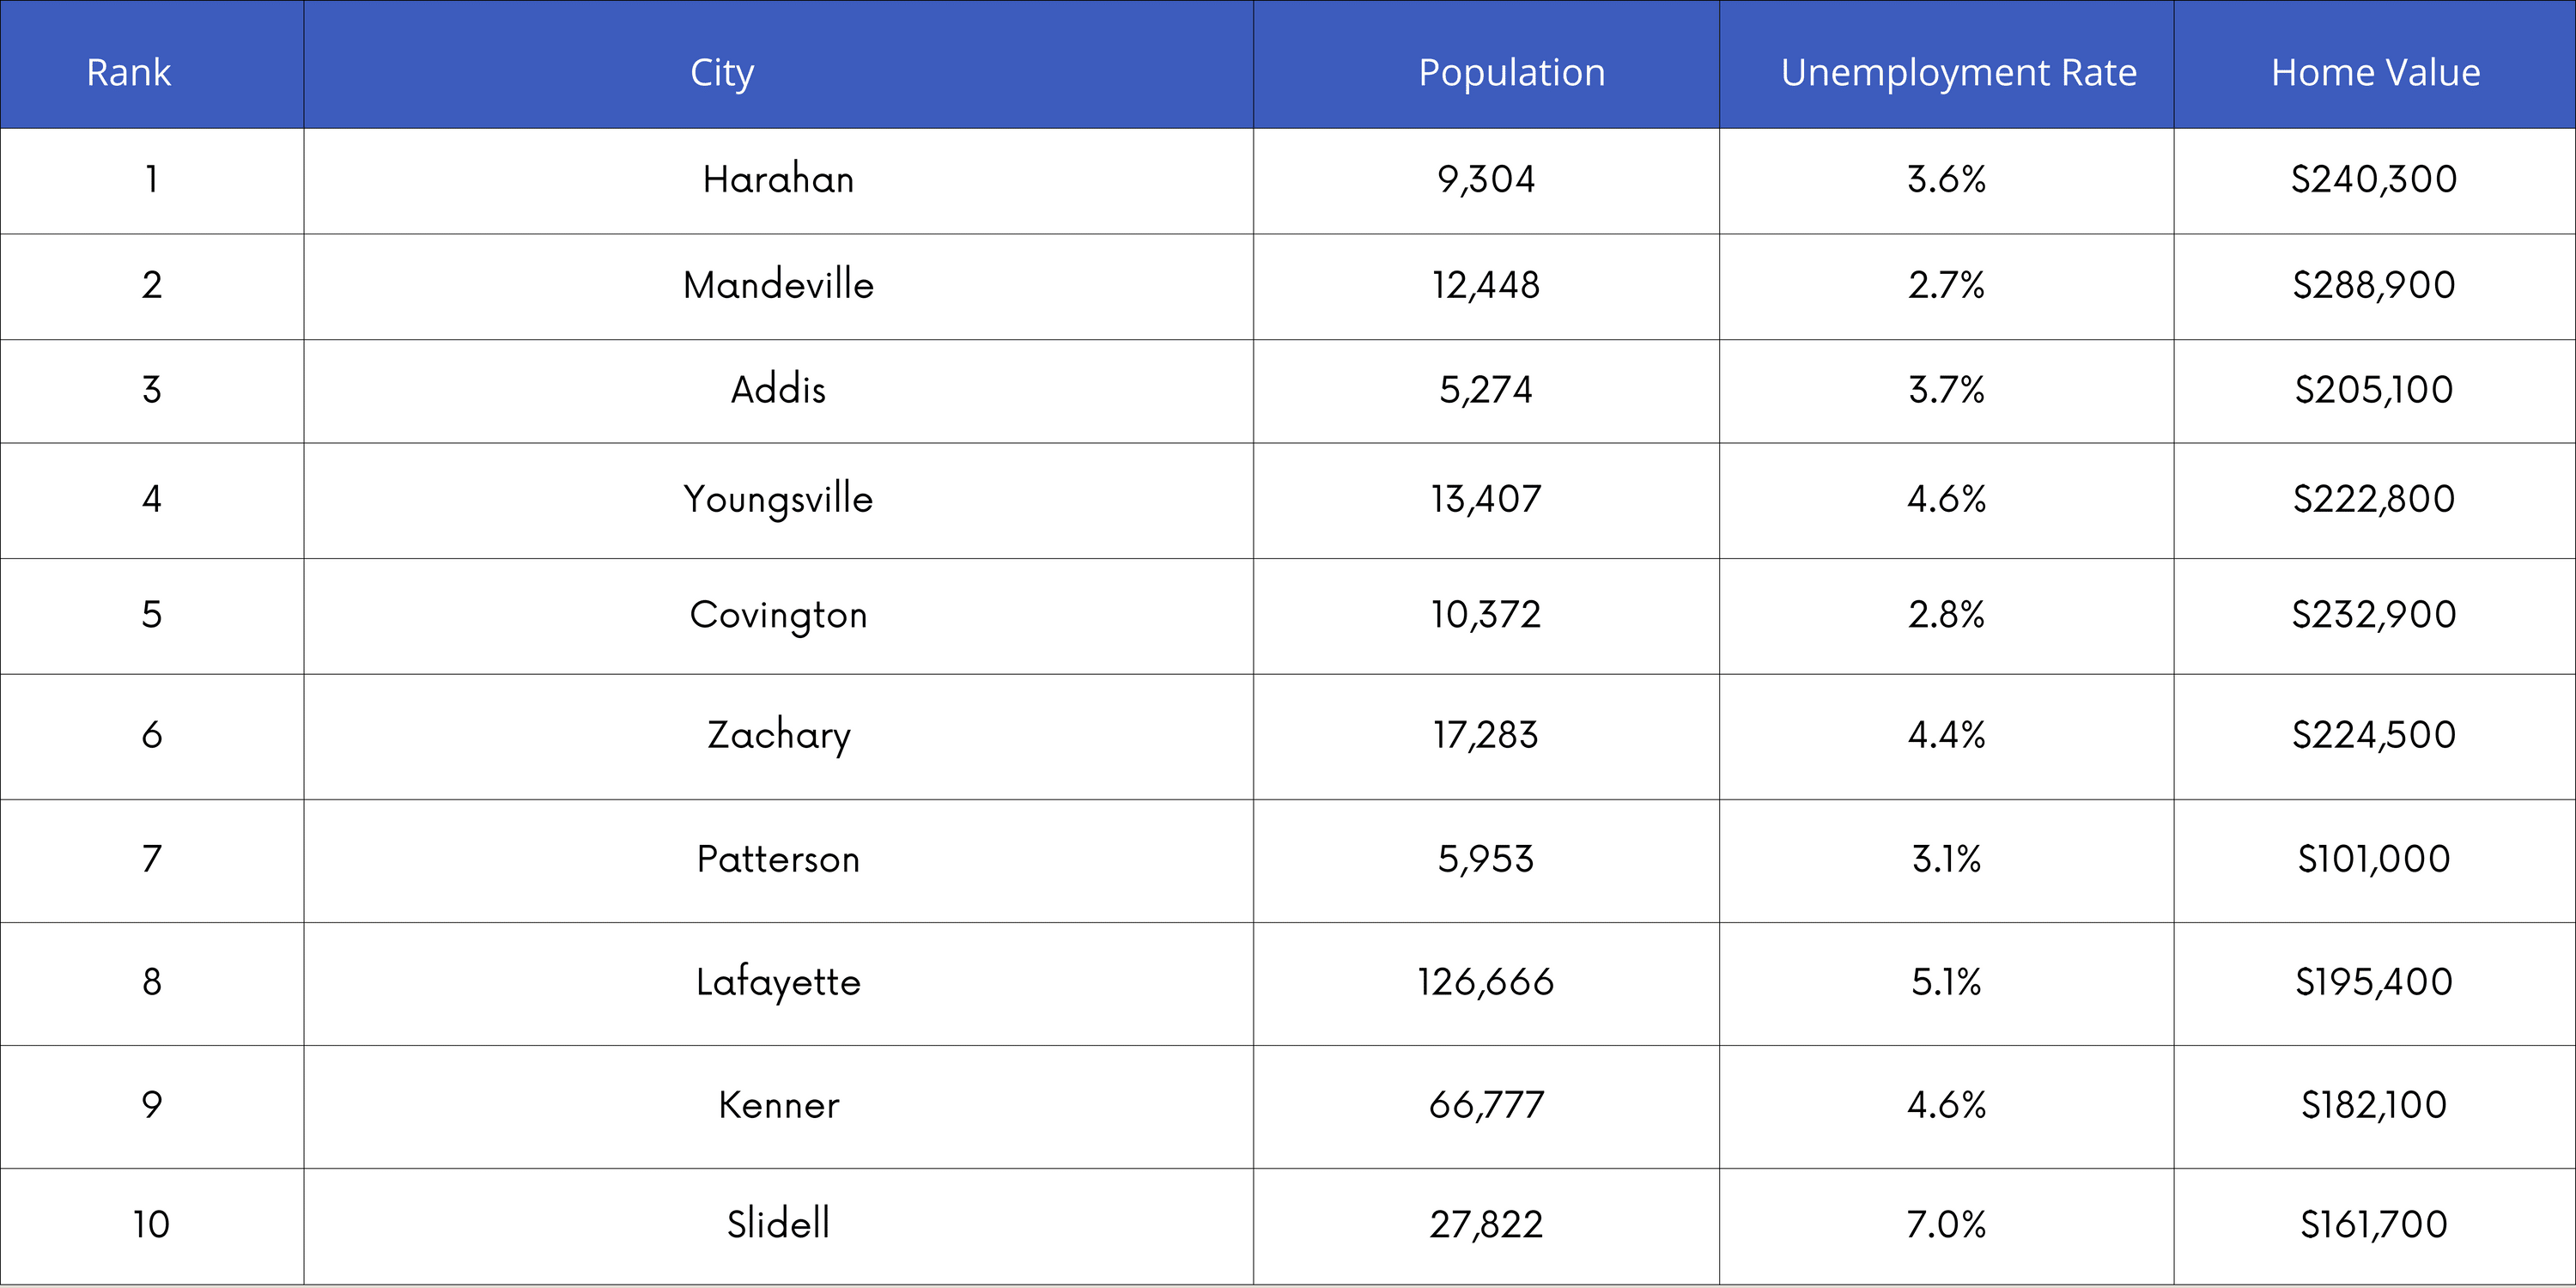The height and width of the screenshot is (1288, 2576).
Task: Click unemployment rate 4.4%
Action: [x=1946, y=735]
